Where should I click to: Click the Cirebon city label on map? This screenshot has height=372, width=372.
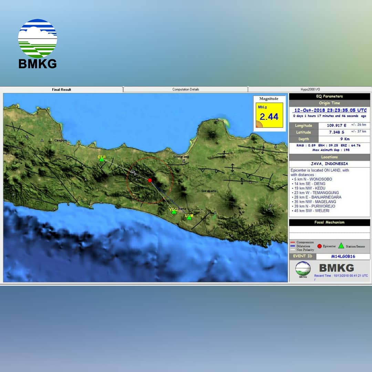(x=61, y=141)
